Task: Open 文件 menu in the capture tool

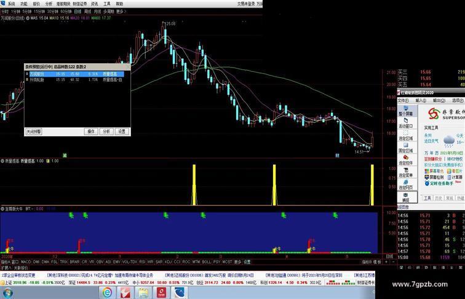Action: pyautogui.click(x=403, y=101)
